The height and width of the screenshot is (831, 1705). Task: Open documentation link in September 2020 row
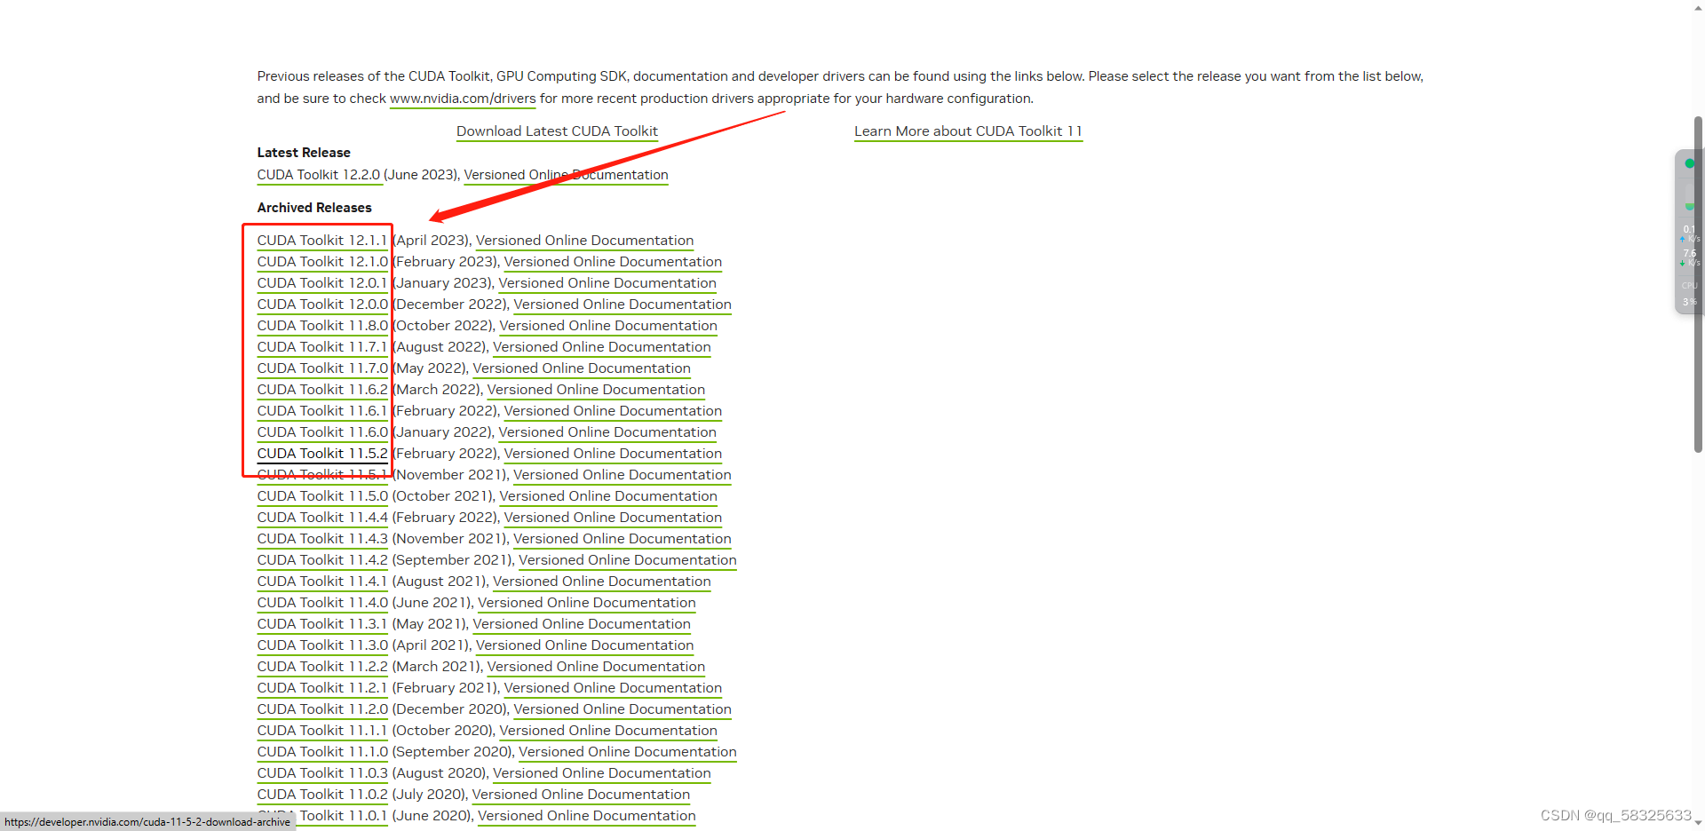628,752
